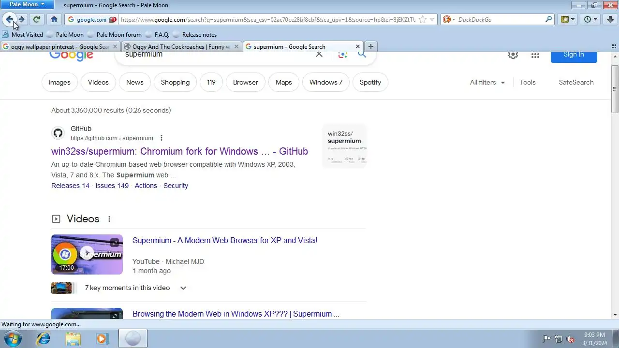Viewport: 619px width, 348px height.
Task: Open the History clock dropdown button
Action: [x=590, y=19]
